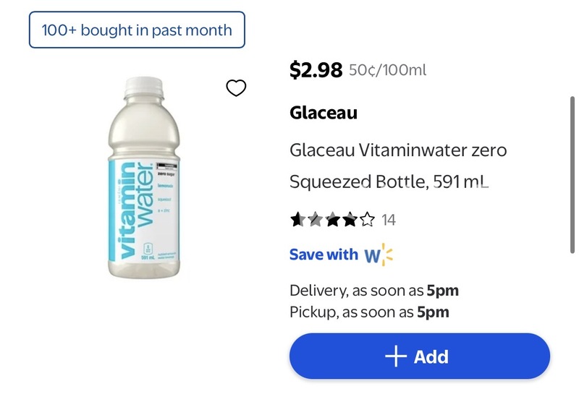
Task: Click the fifth empty rating star
Action: pyautogui.click(x=368, y=220)
